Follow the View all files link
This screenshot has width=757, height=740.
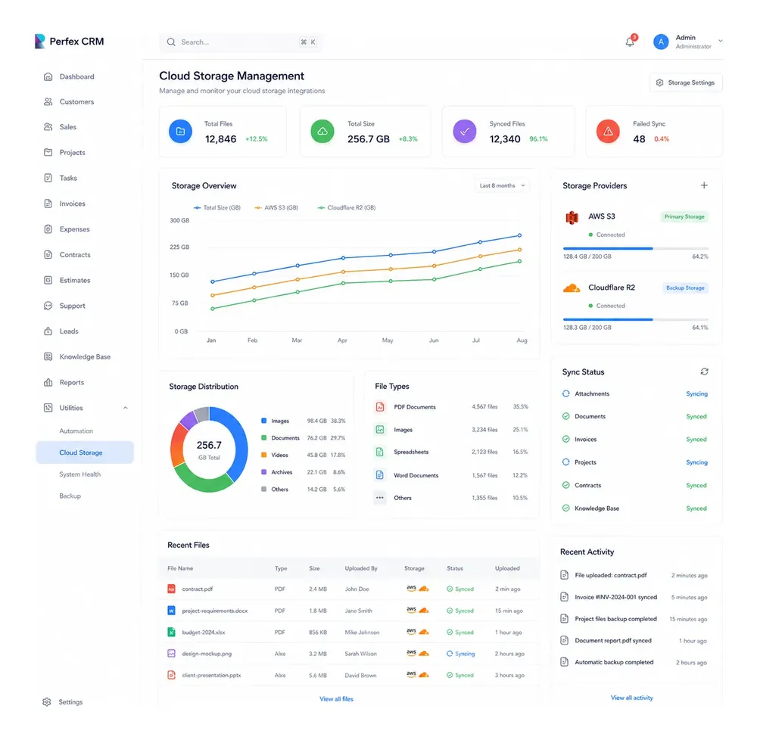coord(337,699)
